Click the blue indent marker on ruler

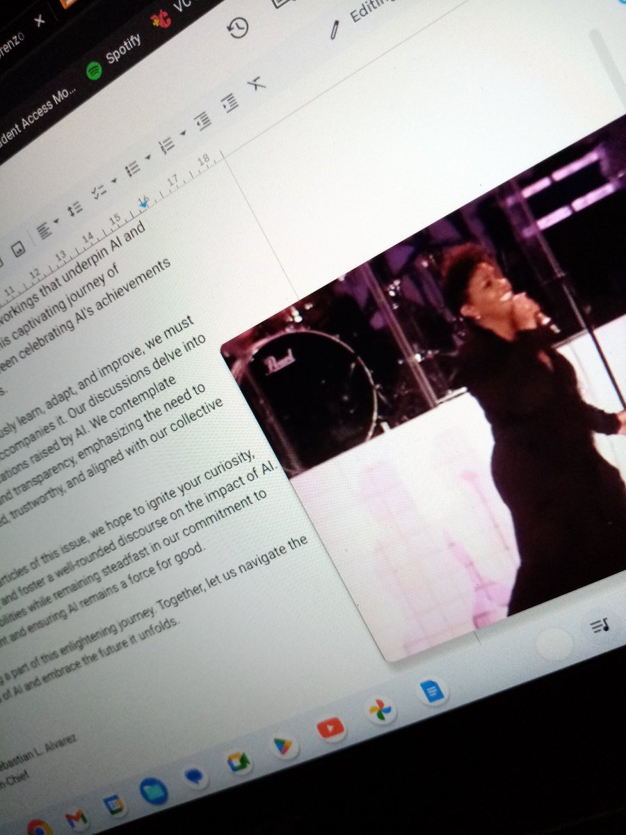coord(144,204)
